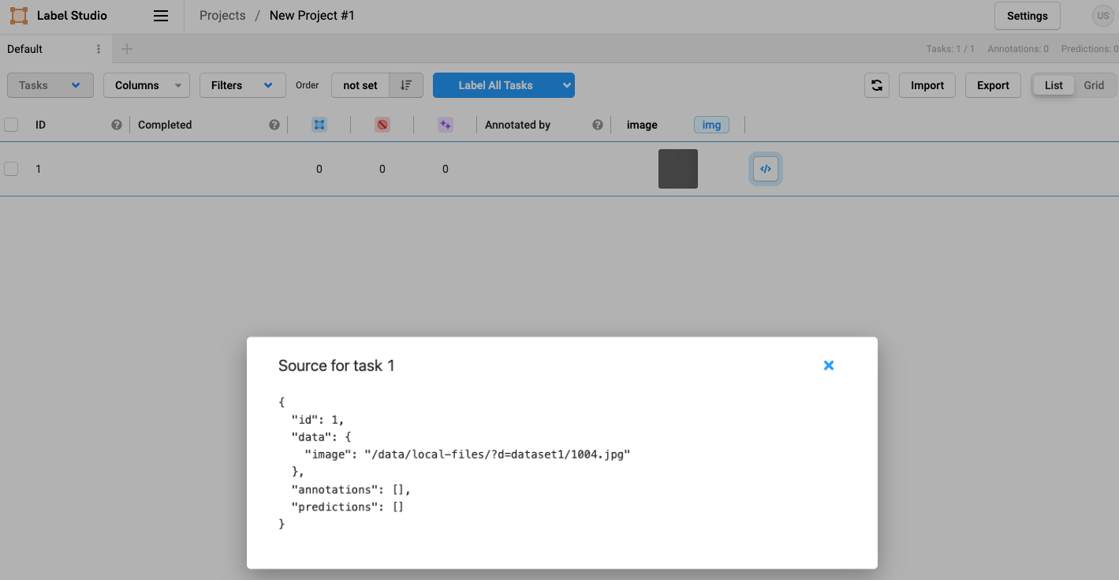
Task: Open the Filters dropdown
Action: [242, 84]
